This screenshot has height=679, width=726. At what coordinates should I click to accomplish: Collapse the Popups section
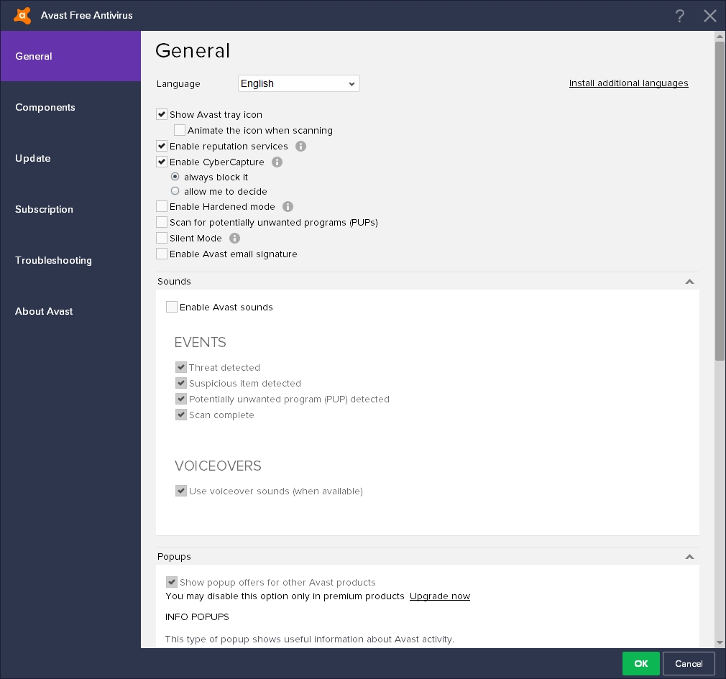point(689,557)
